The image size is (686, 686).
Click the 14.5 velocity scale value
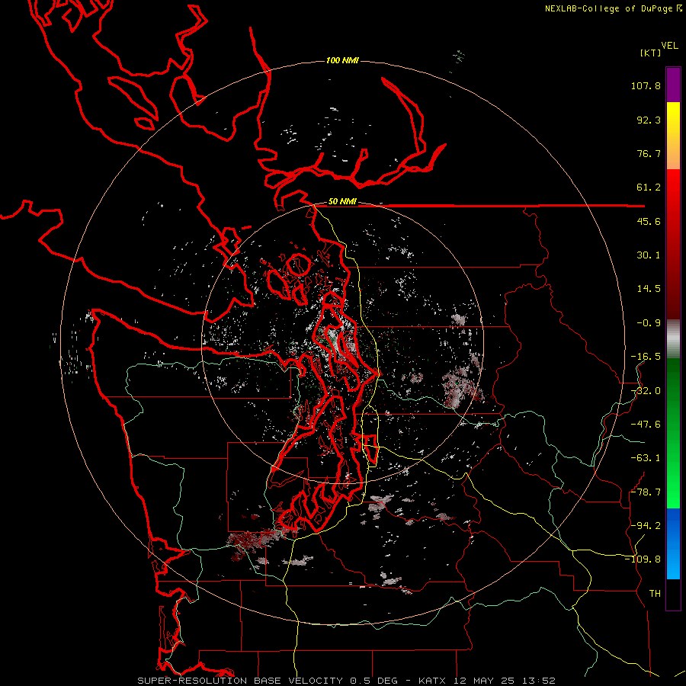coord(649,289)
